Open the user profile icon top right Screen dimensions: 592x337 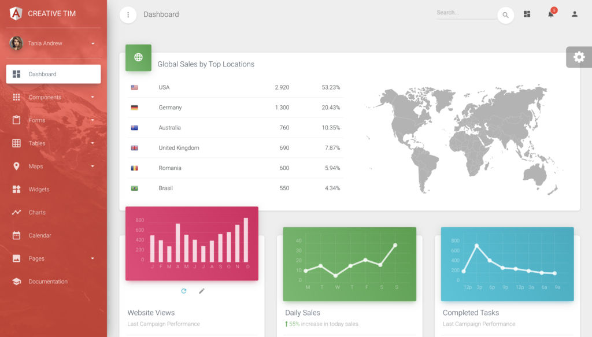click(574, 14)
